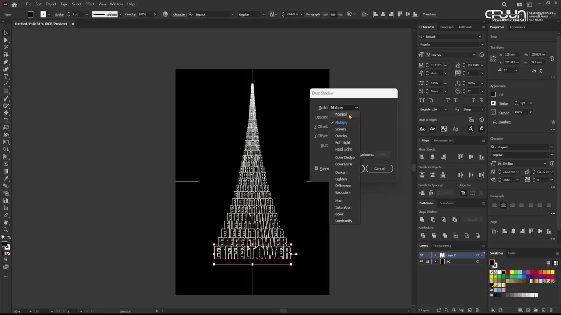Choose Luminosity blend mode from list
The image size is (561, 315).
pos(344,220)
